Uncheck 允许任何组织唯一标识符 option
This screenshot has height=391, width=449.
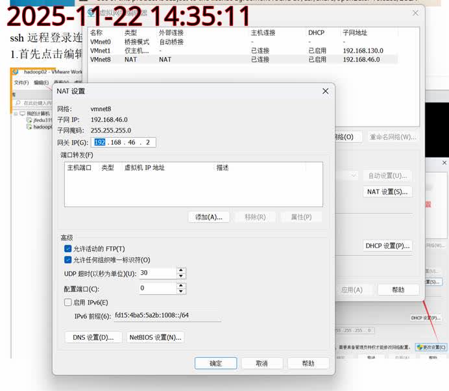pyautogui.click(x=68, y=260)
